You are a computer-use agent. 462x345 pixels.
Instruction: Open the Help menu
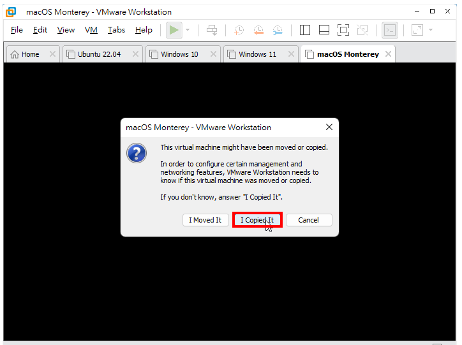[144, 30]
